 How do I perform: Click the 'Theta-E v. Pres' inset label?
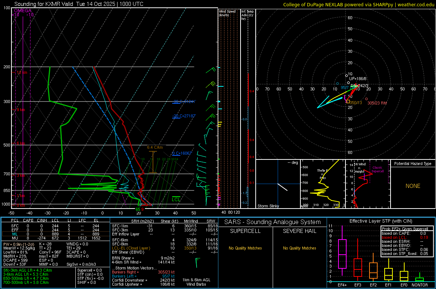point(323,174)
